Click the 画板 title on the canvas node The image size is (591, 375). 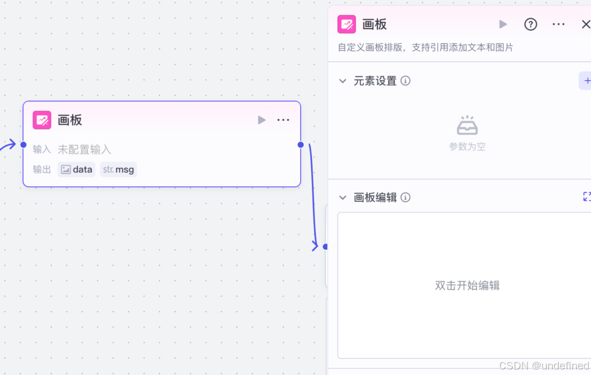click(69, 120)
